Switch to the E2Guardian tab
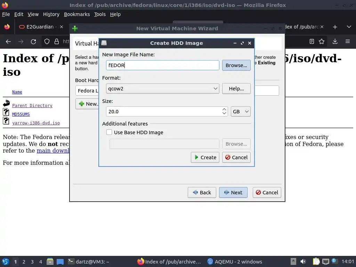The height and width of the screenshot is (267, 356). 40,27
